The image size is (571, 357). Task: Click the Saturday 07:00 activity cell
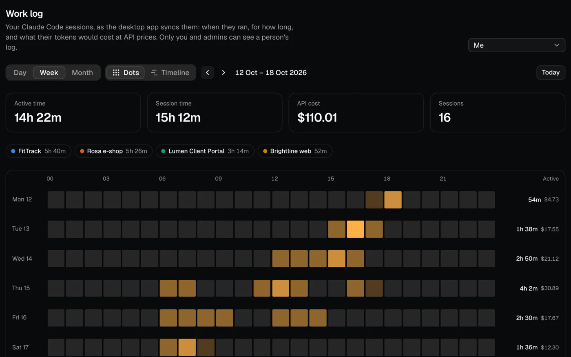[187, 347]
